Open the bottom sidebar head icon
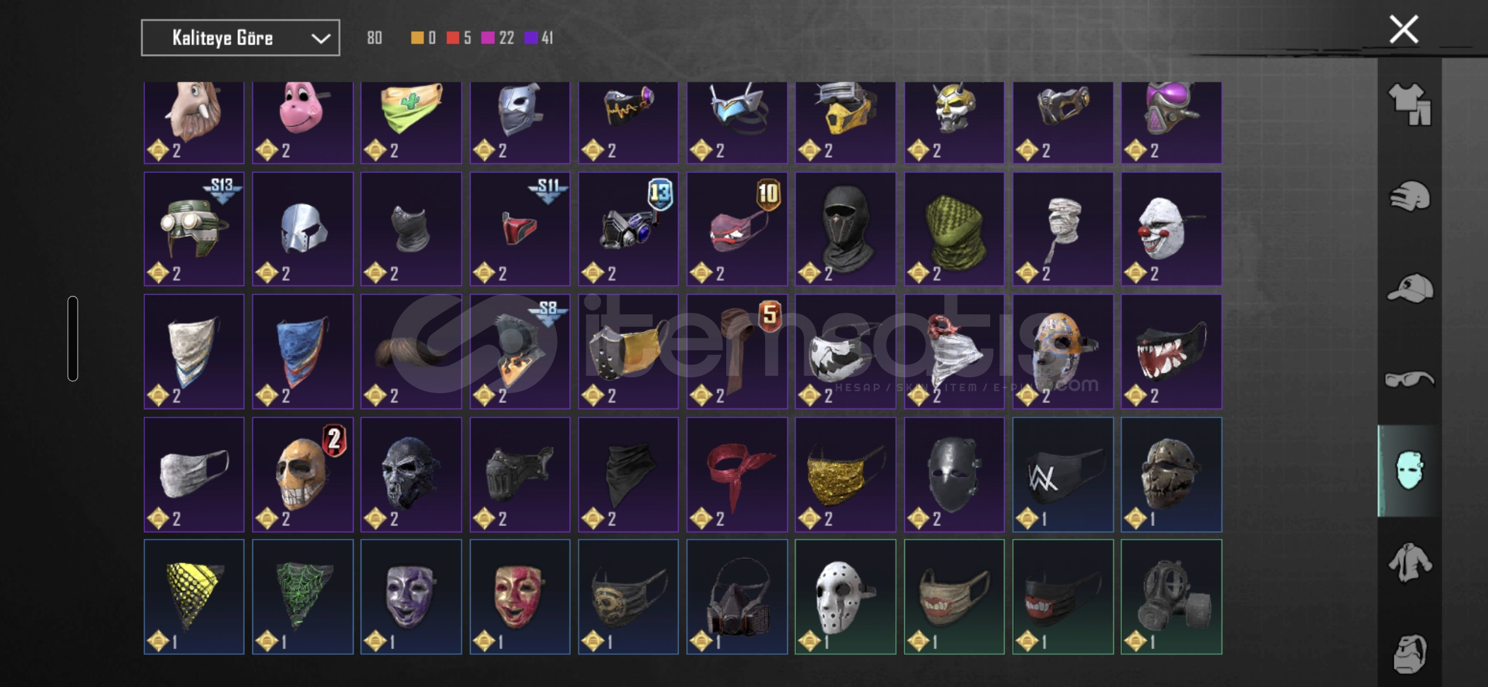The height and width of the screenshot is (687, 1488). coord(1410,653)
